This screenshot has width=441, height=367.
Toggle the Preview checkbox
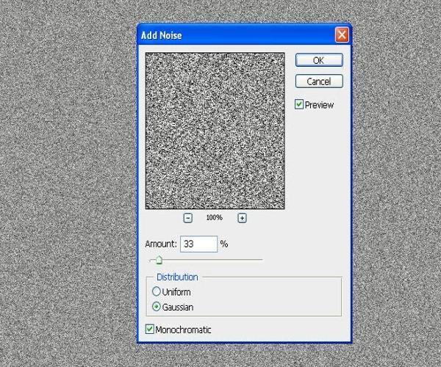click(299, 104)
